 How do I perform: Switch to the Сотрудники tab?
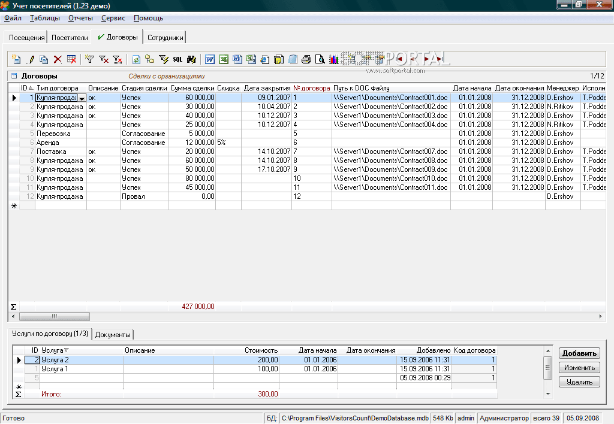point(165,37)
